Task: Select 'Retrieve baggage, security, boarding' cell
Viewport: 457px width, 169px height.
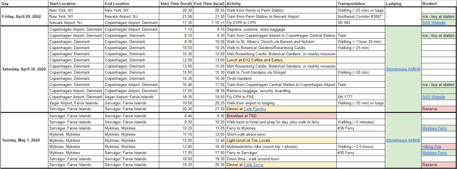Action: (x=281, y=91)
